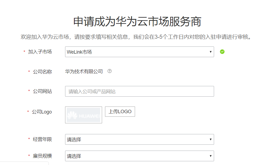Click the arrow on the 经营年限 select box

point(211,139)
